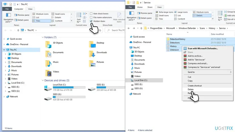235x132 pixels.
Task: Collapse the Folders (7) group
Action: pyautogui.click(x=43, y=37)
